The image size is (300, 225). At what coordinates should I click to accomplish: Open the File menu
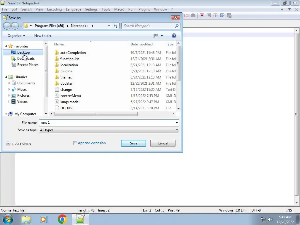pyautogui.click(x=5, y=9)
